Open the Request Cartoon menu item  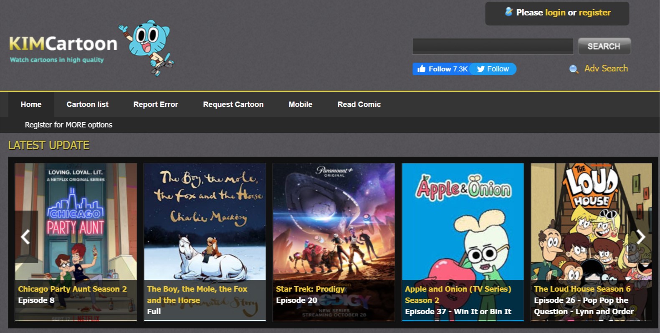(x=233, y=104)
